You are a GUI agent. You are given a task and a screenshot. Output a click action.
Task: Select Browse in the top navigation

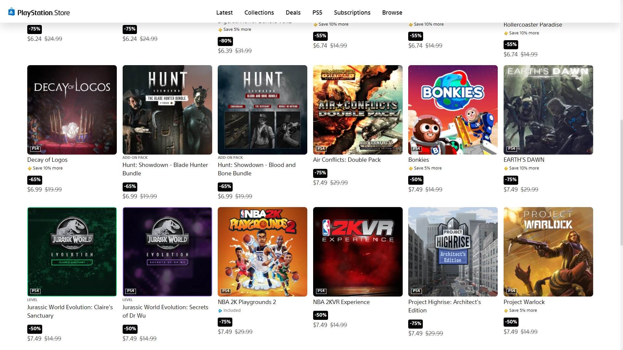tap(392, 13)
